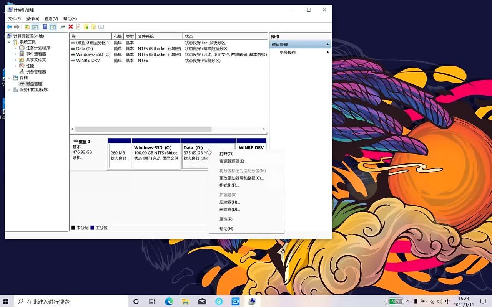Select 计算机管理(本地) root tree item
Screen dimensions: 492x307
(x=28, y=36)
